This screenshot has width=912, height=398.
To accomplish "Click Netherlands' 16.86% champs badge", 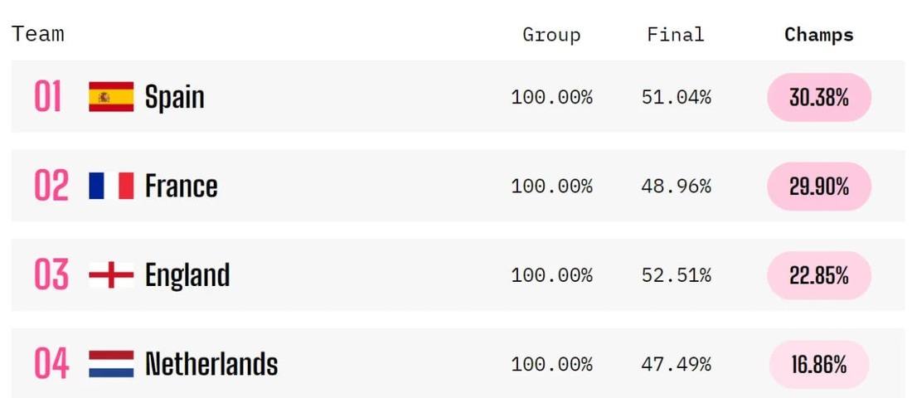I will click(819, 365).
